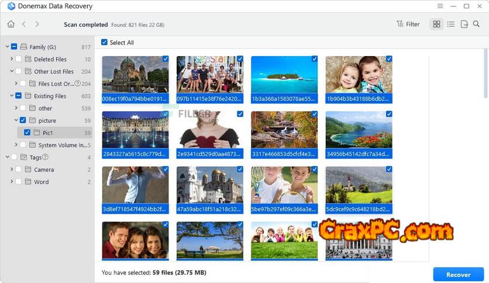This screenshot has width=489, height=283.
Task: Click file name 2e9341cd529d0aa4873
Action: [210, 154]
